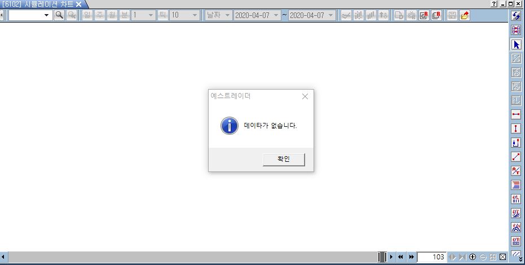
Task: Expand the end date 2020-04-07 picker
Action: [x=330, y=15]
